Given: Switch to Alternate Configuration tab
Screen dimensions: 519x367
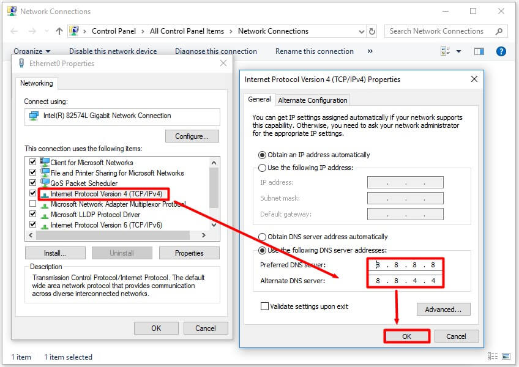Looking at the screenshot, I should [x=313, y=100].
